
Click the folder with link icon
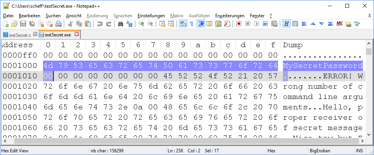349,24
